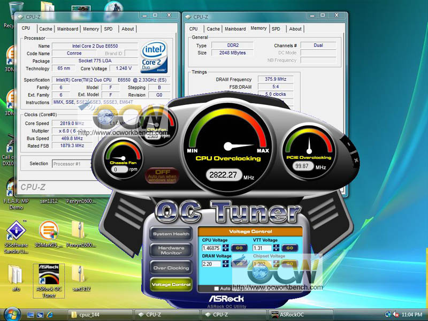The image size is (428, 321).
Task: Open About tab in processor CPU-Z window
Action: pyautogui.click(x=128, y=29)
